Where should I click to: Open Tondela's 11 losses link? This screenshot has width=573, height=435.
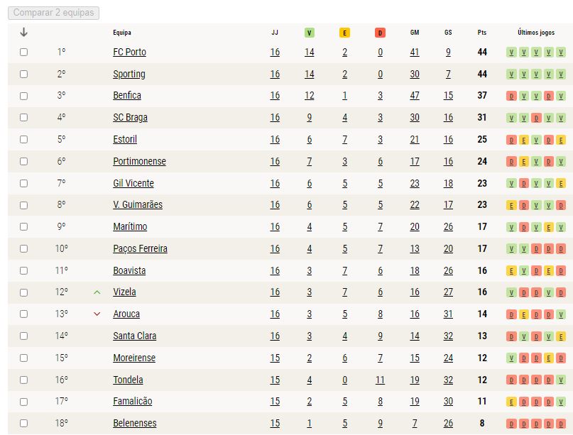(x=380, y=380)
